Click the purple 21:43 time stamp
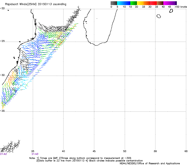 coord(35,154)
